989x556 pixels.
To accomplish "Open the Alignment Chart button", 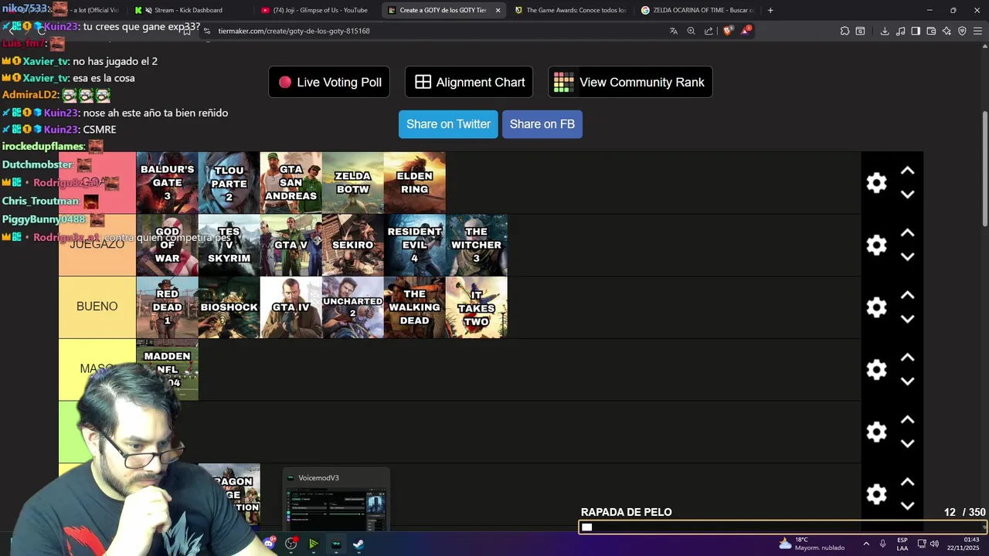I will [x=469, y=82].
